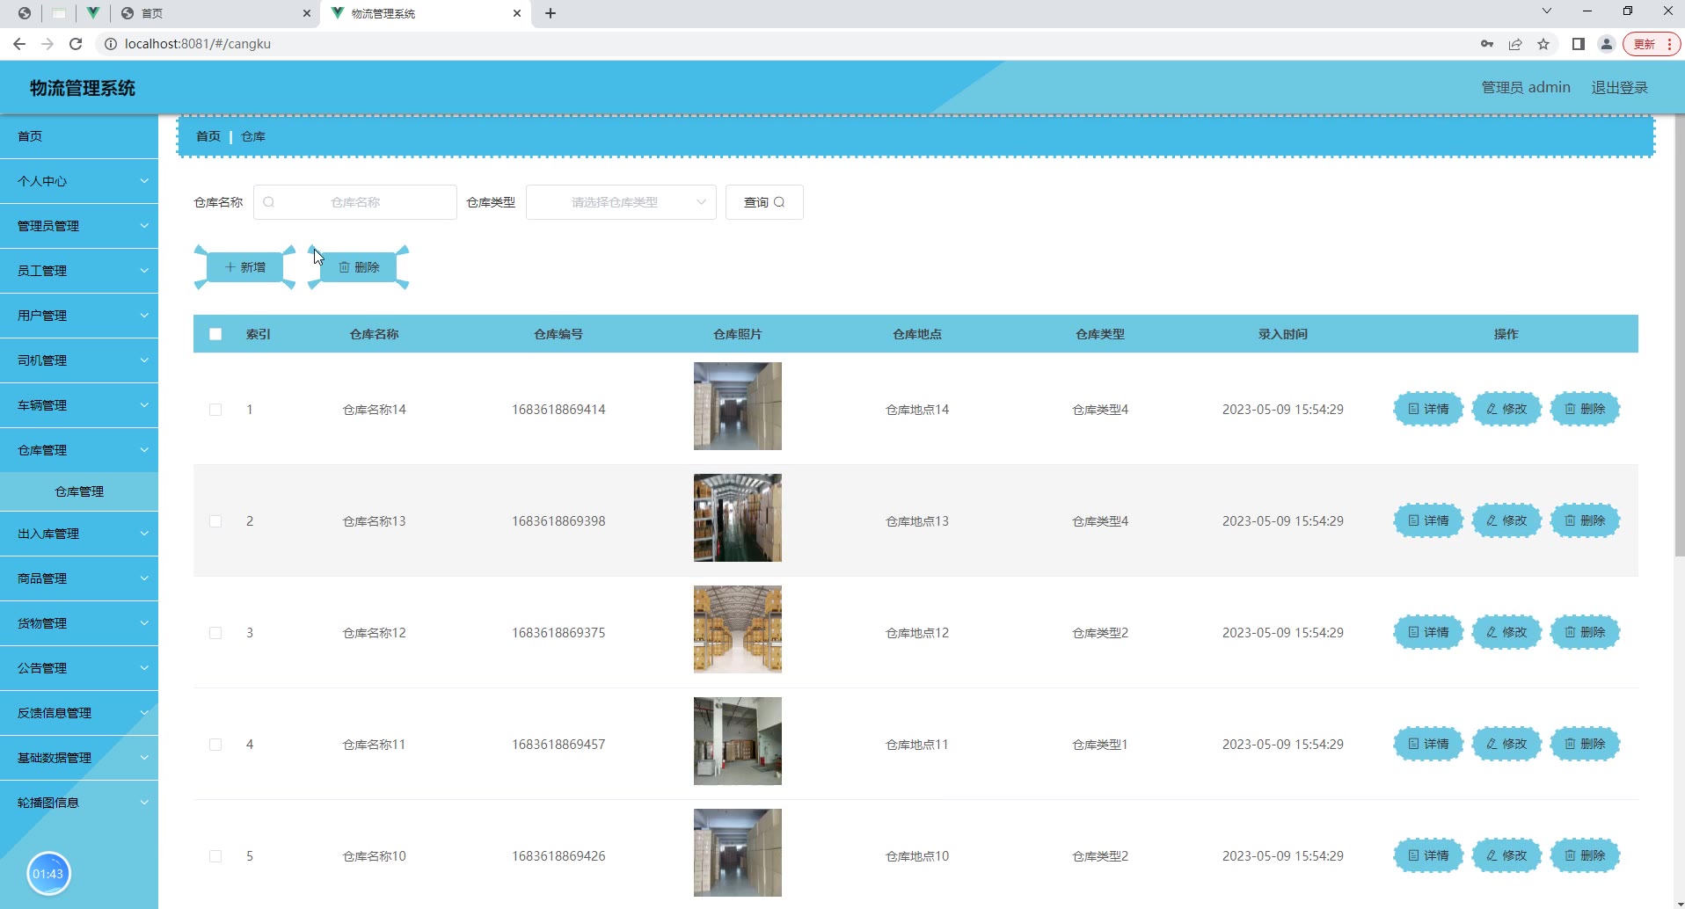Image resolution: width=1685 pixels, height=909 pixels.
Task: Click the saved passwords key icon
Action: (1486, 44)
